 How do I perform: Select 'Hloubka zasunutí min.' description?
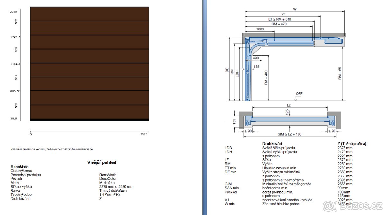pos(279,168)
